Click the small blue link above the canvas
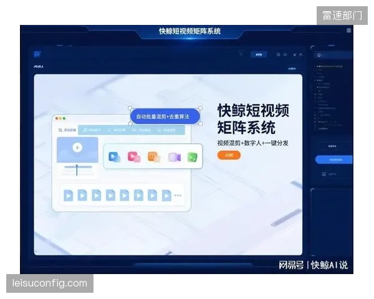 pyautogui.click(x=292, y=69)
